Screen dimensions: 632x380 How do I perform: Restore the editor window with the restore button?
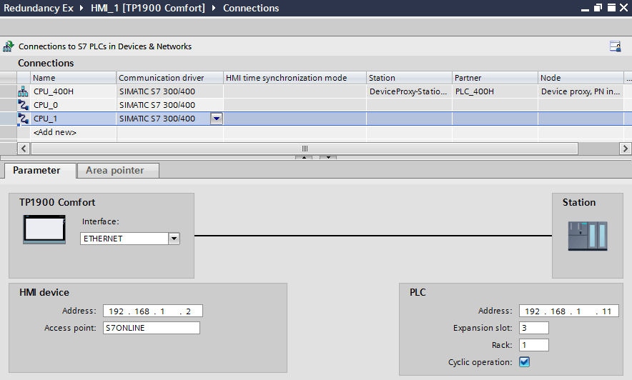tap(598, 8)
